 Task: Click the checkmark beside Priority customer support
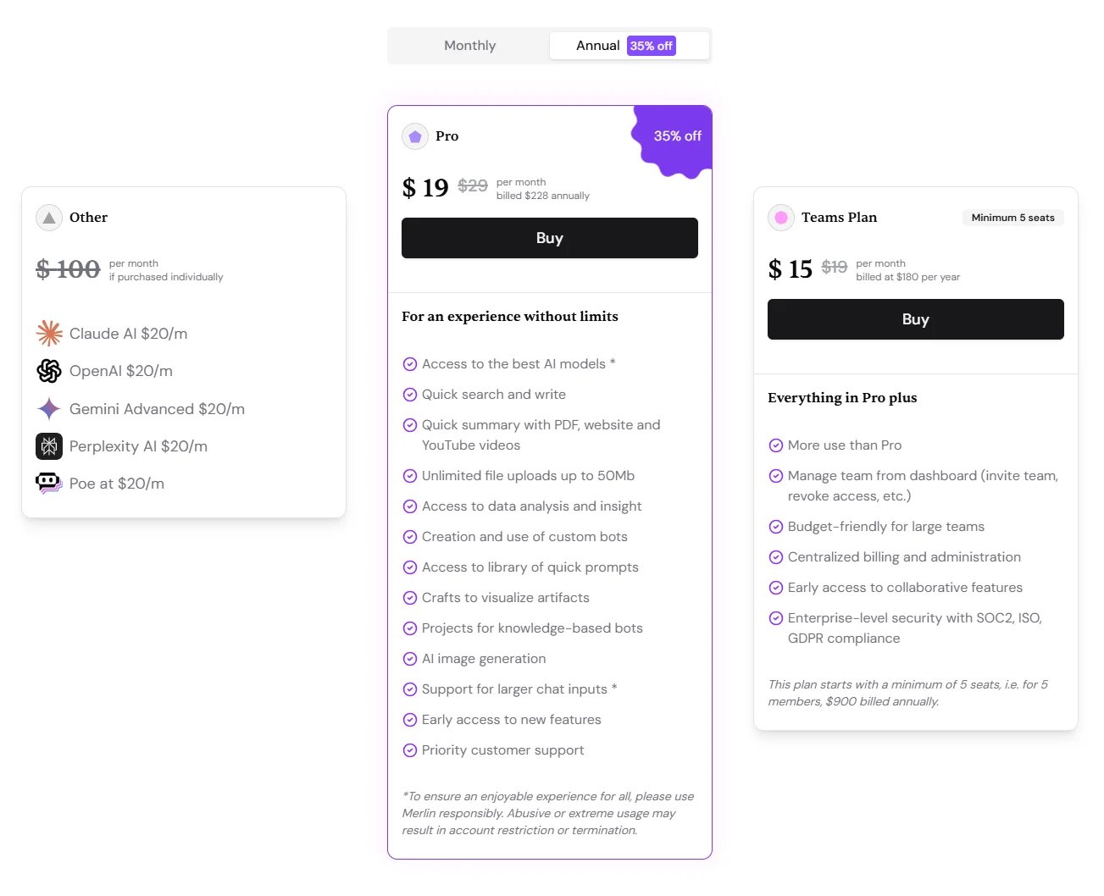click(409, 749)
